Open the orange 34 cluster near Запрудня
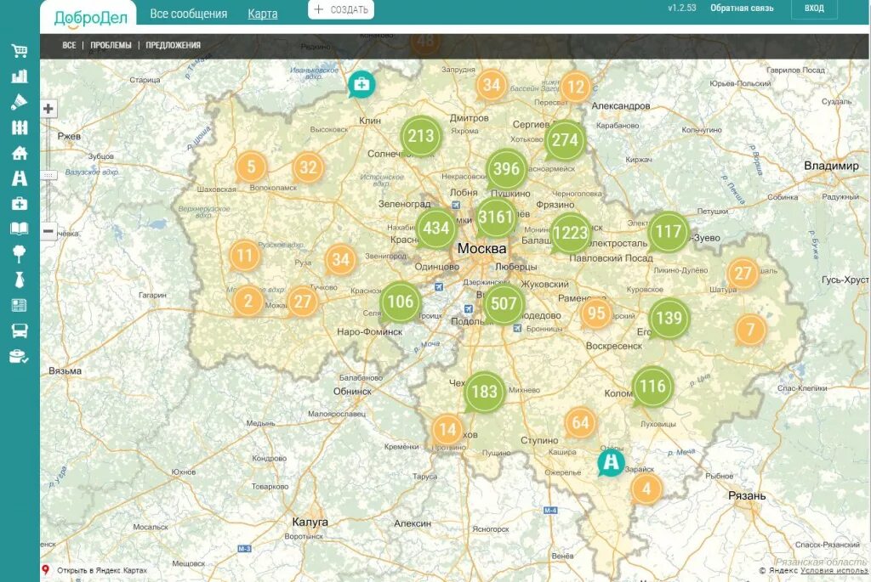871x582 pixels. click(x=492, y=85)
